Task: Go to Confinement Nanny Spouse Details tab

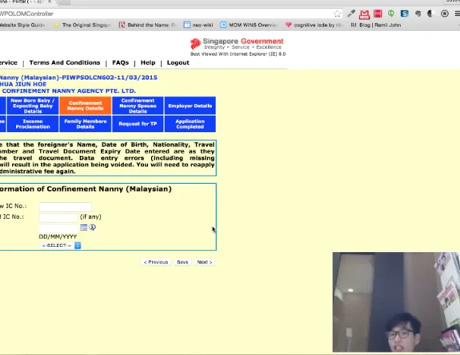Action: point(138,106)
